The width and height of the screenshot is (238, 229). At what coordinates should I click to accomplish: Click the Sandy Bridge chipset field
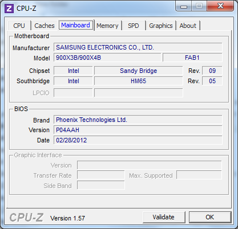139,71
